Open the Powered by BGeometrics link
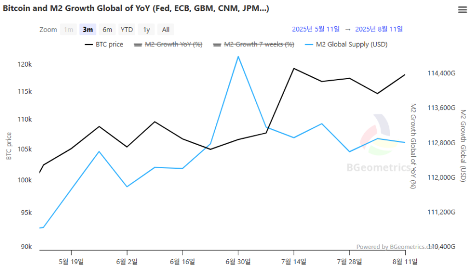Viewport: 471px width, 273px height. pos(397,247)
